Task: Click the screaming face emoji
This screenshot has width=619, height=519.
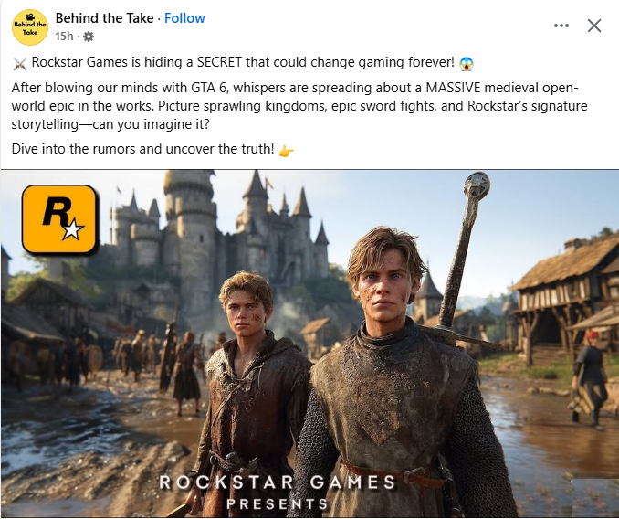Action: 467,63
